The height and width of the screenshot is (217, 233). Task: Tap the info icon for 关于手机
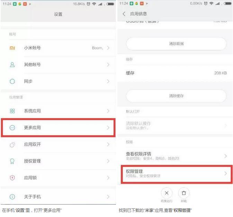(x=12, y=197)
